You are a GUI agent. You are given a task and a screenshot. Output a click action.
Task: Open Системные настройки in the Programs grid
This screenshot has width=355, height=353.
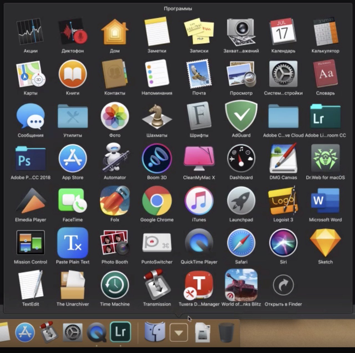283,74
